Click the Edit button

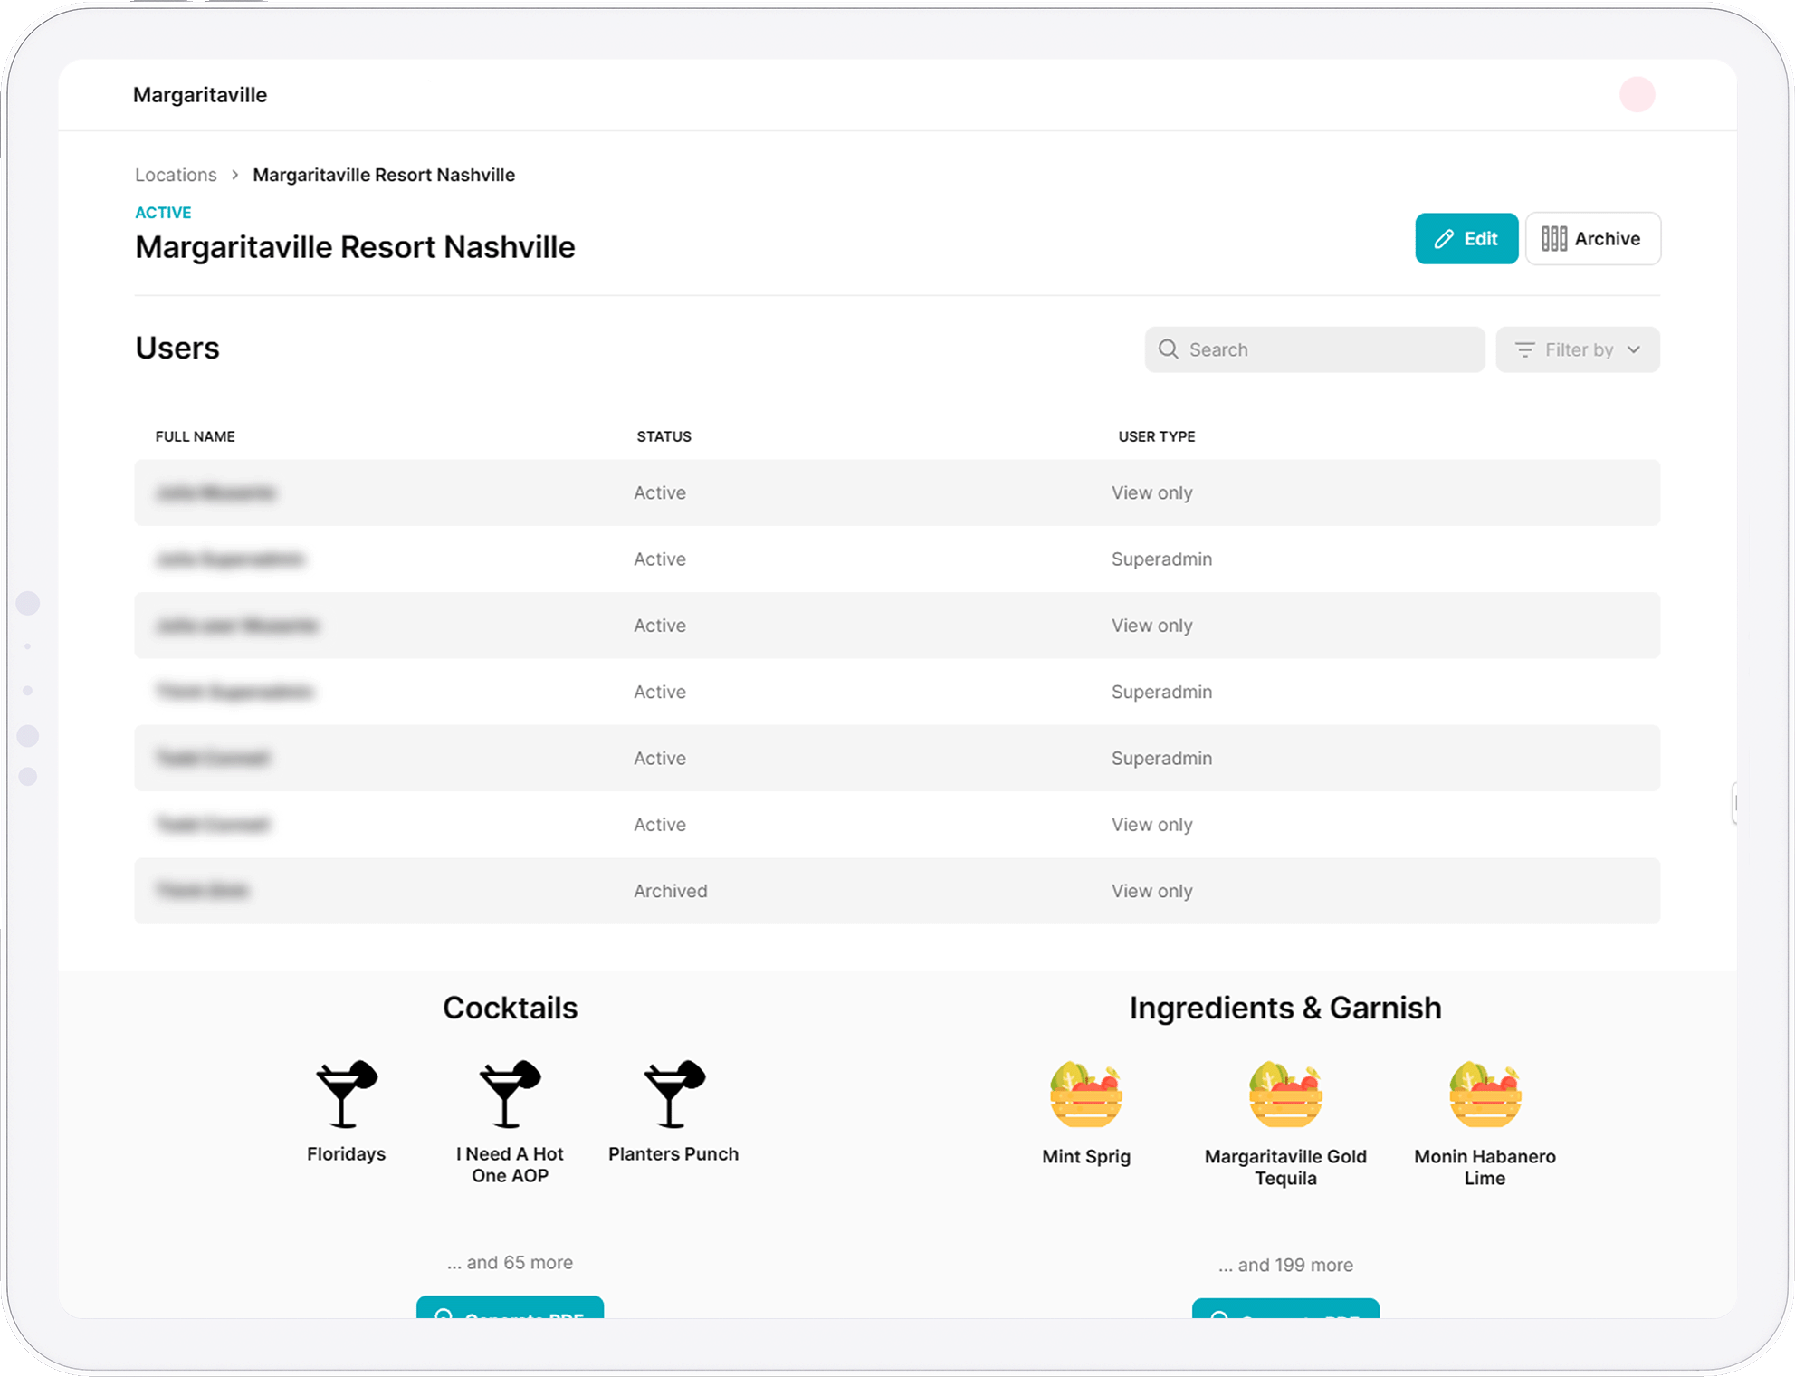pyautogui.click(x=1466, y=239)
